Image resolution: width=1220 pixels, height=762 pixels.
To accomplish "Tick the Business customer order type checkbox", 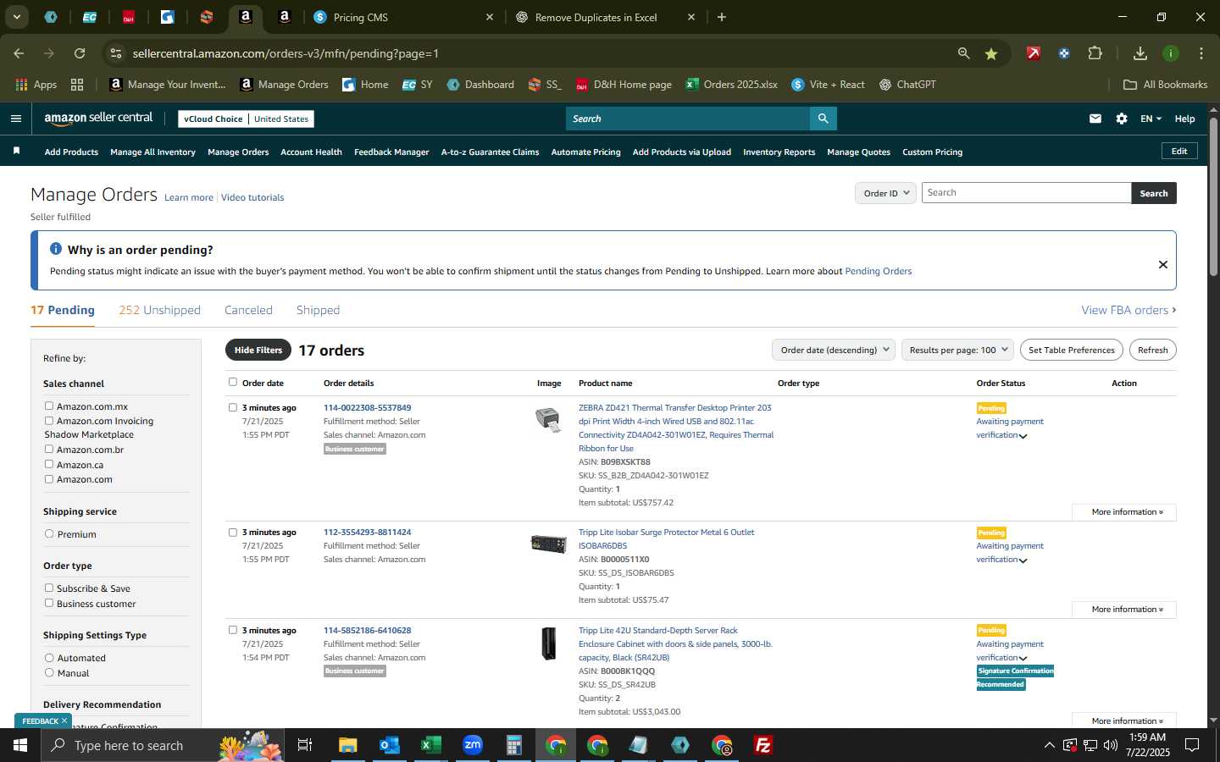I will coord(49,604).
